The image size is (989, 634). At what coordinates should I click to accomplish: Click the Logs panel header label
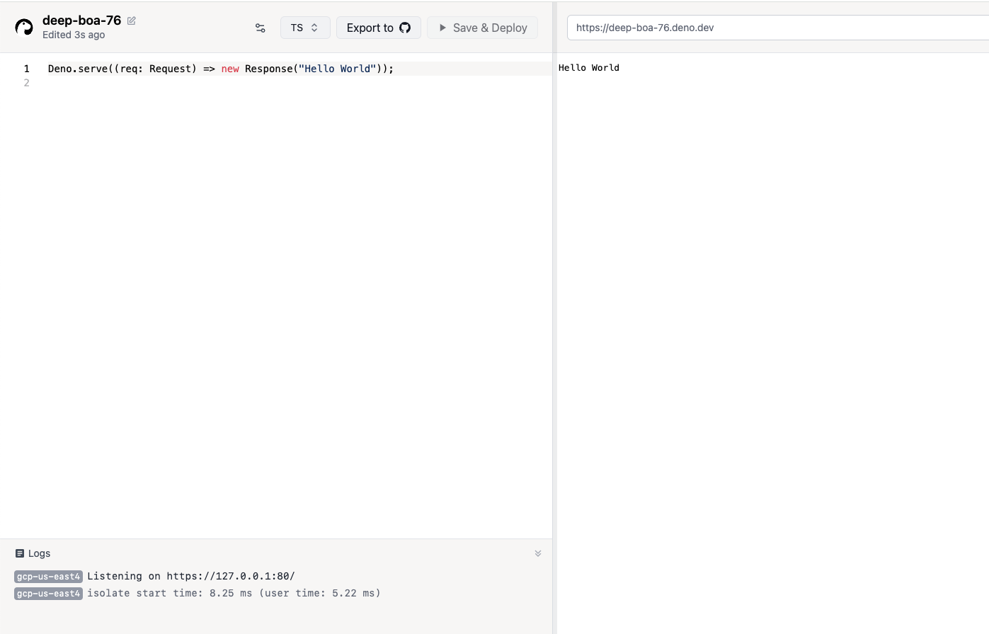39,553
